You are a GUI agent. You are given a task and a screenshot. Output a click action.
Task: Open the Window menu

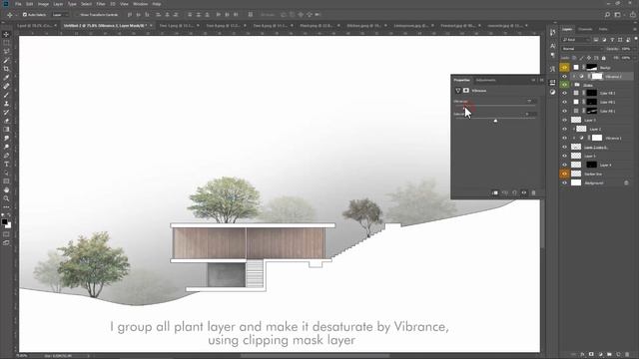141,4
